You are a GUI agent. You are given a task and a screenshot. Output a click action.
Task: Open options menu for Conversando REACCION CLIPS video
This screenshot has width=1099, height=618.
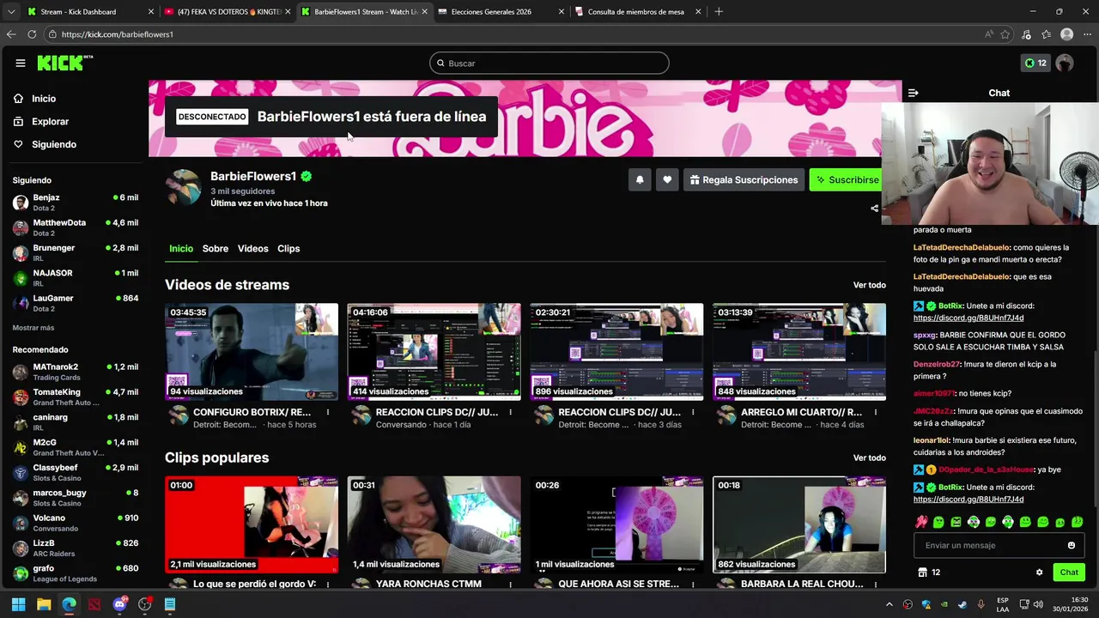pos(510,412)
